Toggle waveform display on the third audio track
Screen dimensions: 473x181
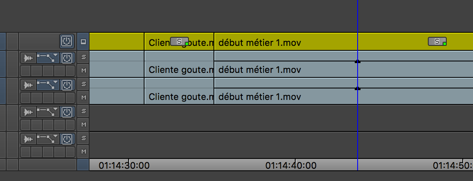pyautogui.click(x=28, y=112)
